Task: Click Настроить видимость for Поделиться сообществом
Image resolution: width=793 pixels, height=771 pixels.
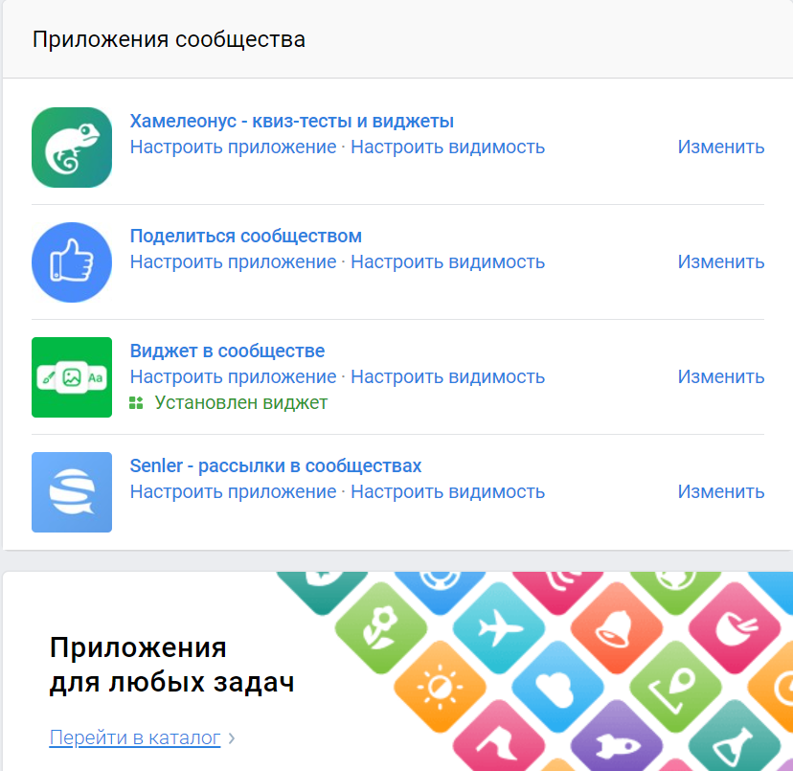Action: (x=447, y=262)
